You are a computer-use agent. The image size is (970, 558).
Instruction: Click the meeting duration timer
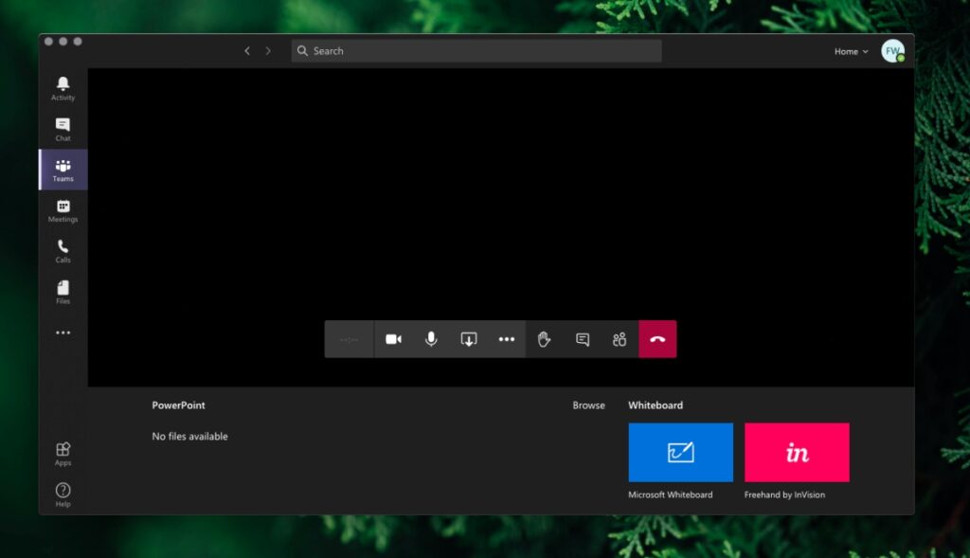click(x=349, y=339)
